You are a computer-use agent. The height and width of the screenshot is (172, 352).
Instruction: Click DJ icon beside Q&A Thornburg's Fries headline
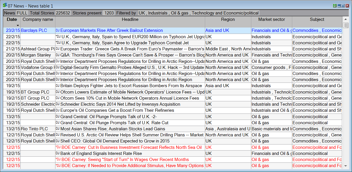tap(57, 55)
